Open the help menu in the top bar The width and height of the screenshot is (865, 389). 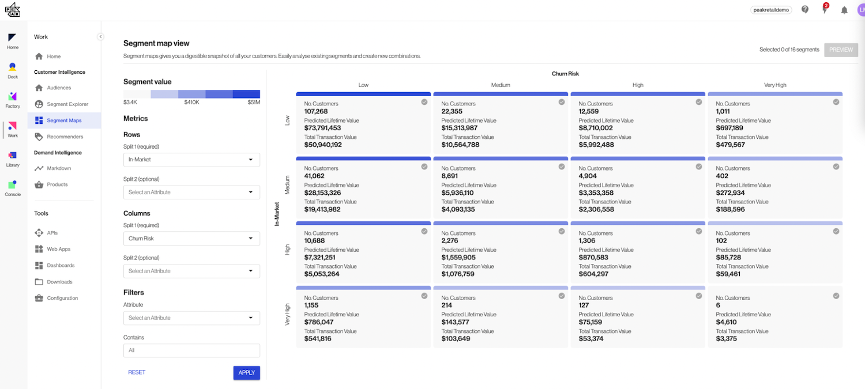coord(805,9)
